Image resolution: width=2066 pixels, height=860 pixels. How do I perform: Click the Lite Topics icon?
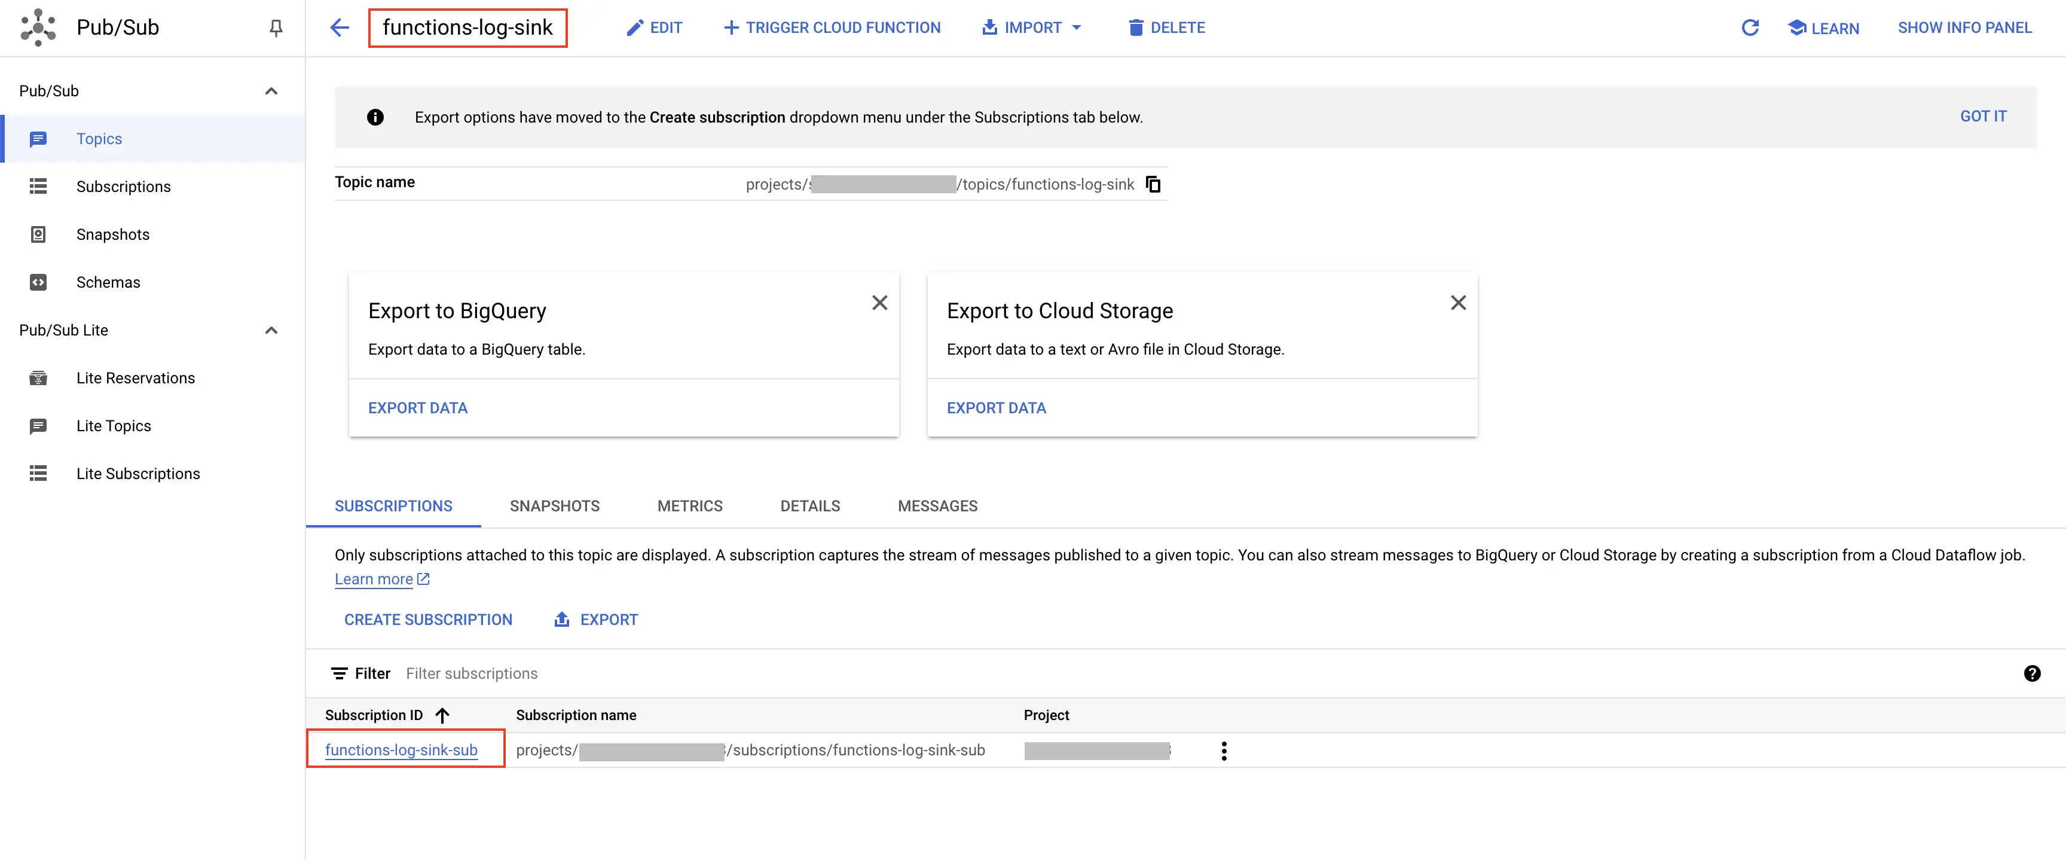(x=38, y=426)
